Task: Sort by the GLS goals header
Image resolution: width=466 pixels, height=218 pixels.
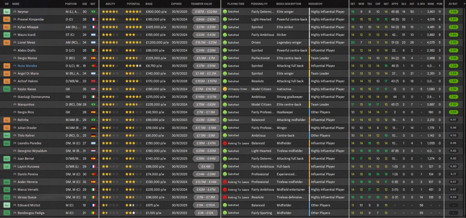Action: pyautogui.click(x=404, y=4)
